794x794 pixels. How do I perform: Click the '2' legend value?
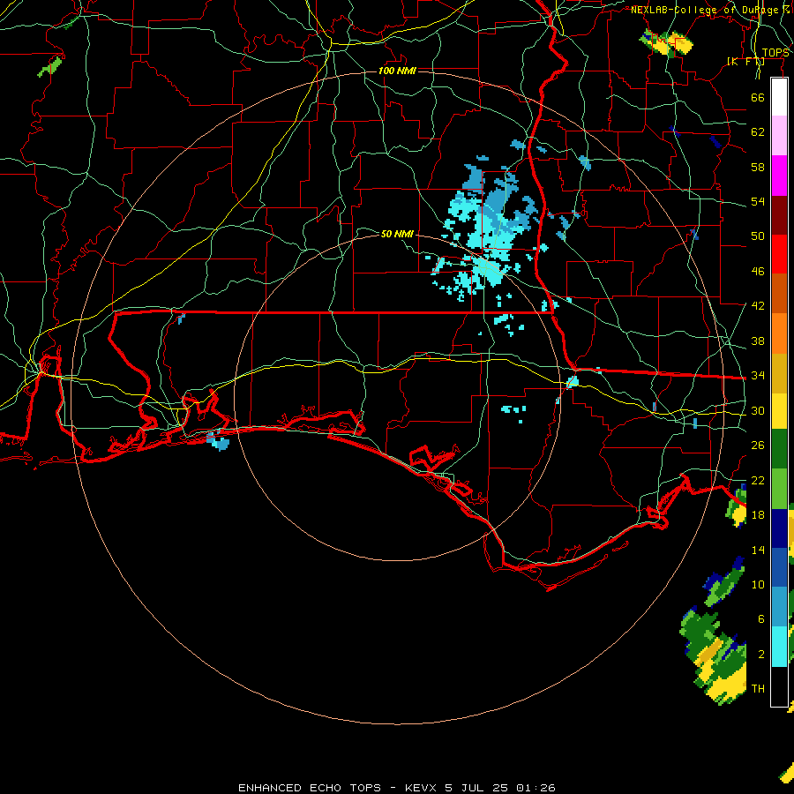760,655
